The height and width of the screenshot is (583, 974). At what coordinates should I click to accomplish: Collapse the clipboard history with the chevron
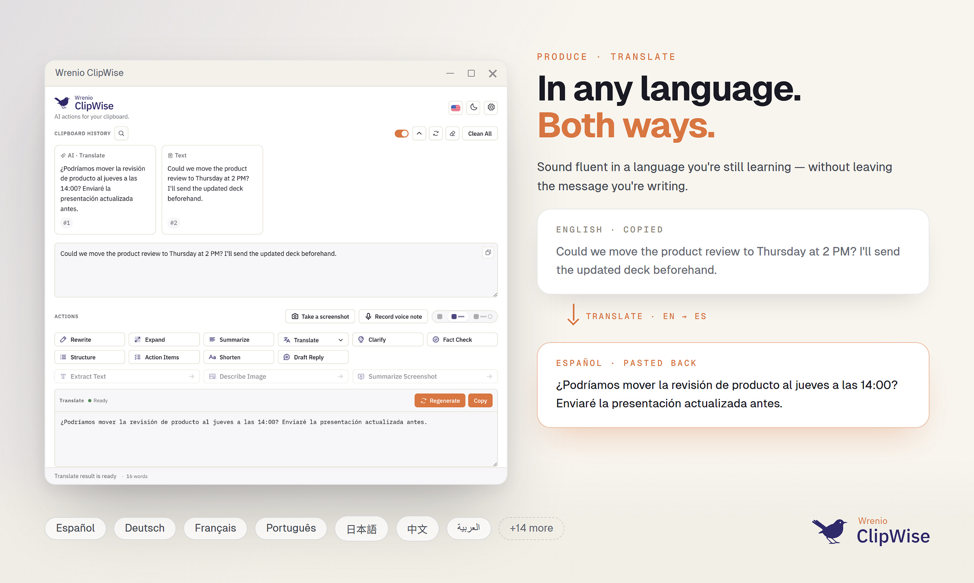pos(419,134)
